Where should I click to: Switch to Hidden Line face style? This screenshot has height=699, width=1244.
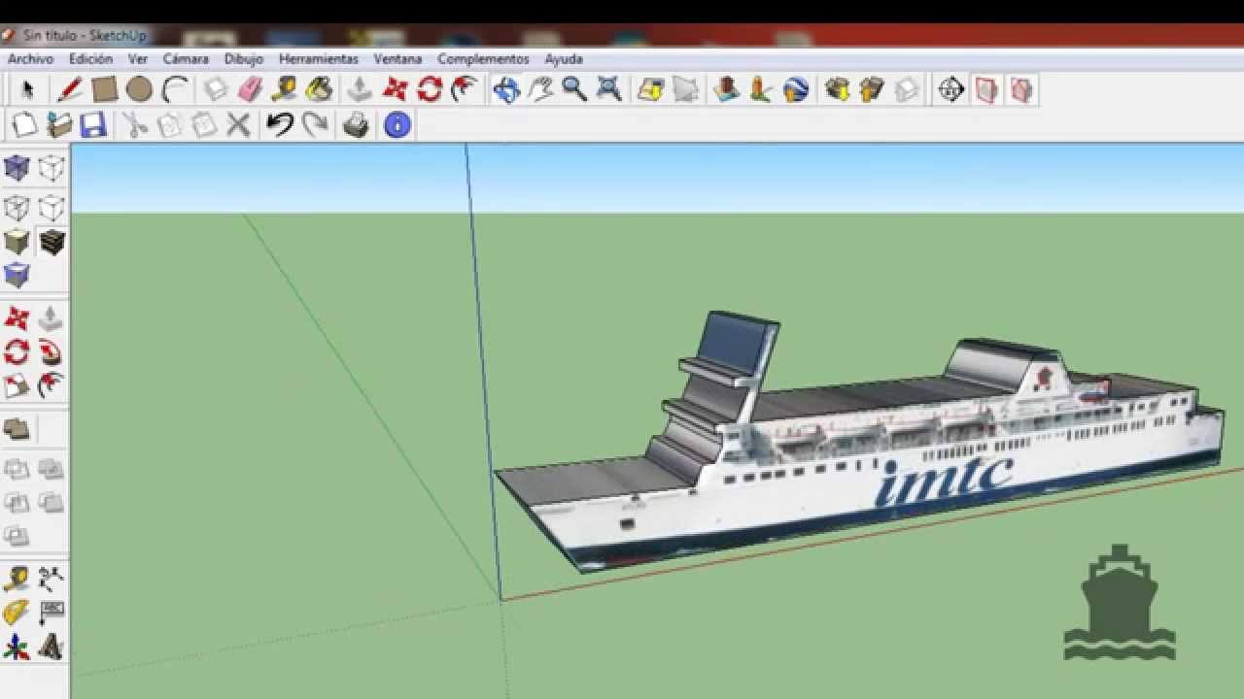[x=52, y=207]
